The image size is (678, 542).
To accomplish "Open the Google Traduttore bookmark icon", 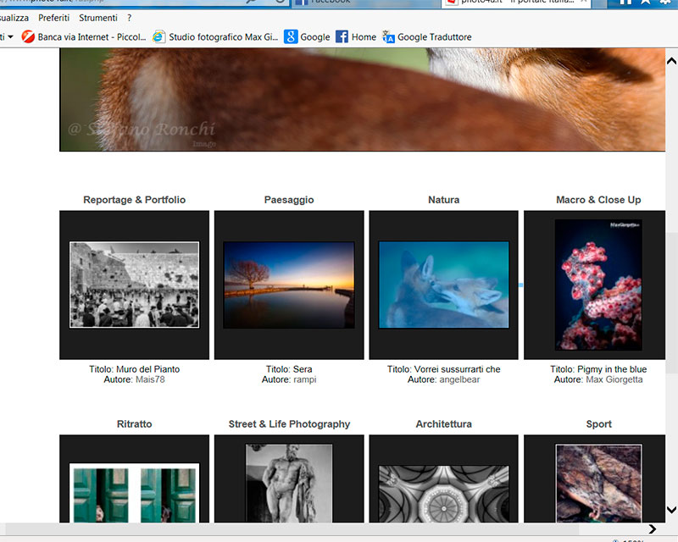I will click(x=388, y=36).
